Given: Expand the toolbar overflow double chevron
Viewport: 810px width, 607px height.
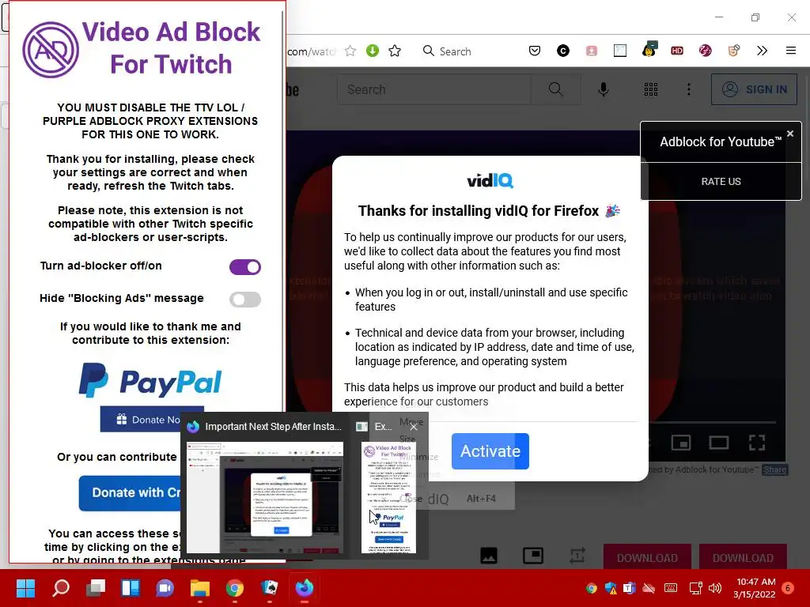Looking at the screenshot, I should 762,51.
